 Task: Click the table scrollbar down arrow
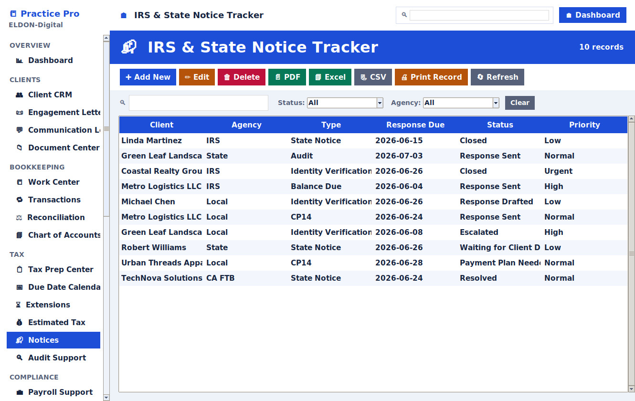point(632,389)
